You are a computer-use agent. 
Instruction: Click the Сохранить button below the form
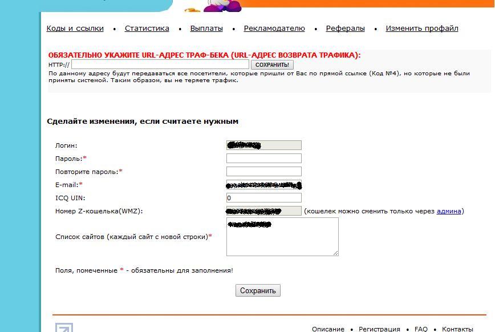[x=258, y=290]
